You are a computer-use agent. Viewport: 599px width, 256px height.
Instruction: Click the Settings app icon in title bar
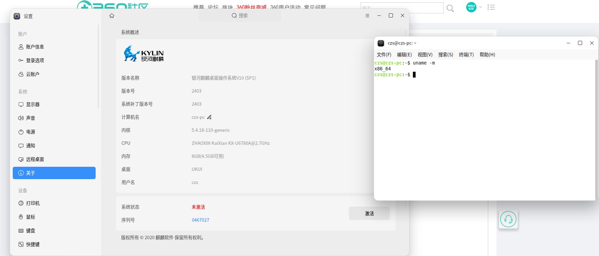17,16
